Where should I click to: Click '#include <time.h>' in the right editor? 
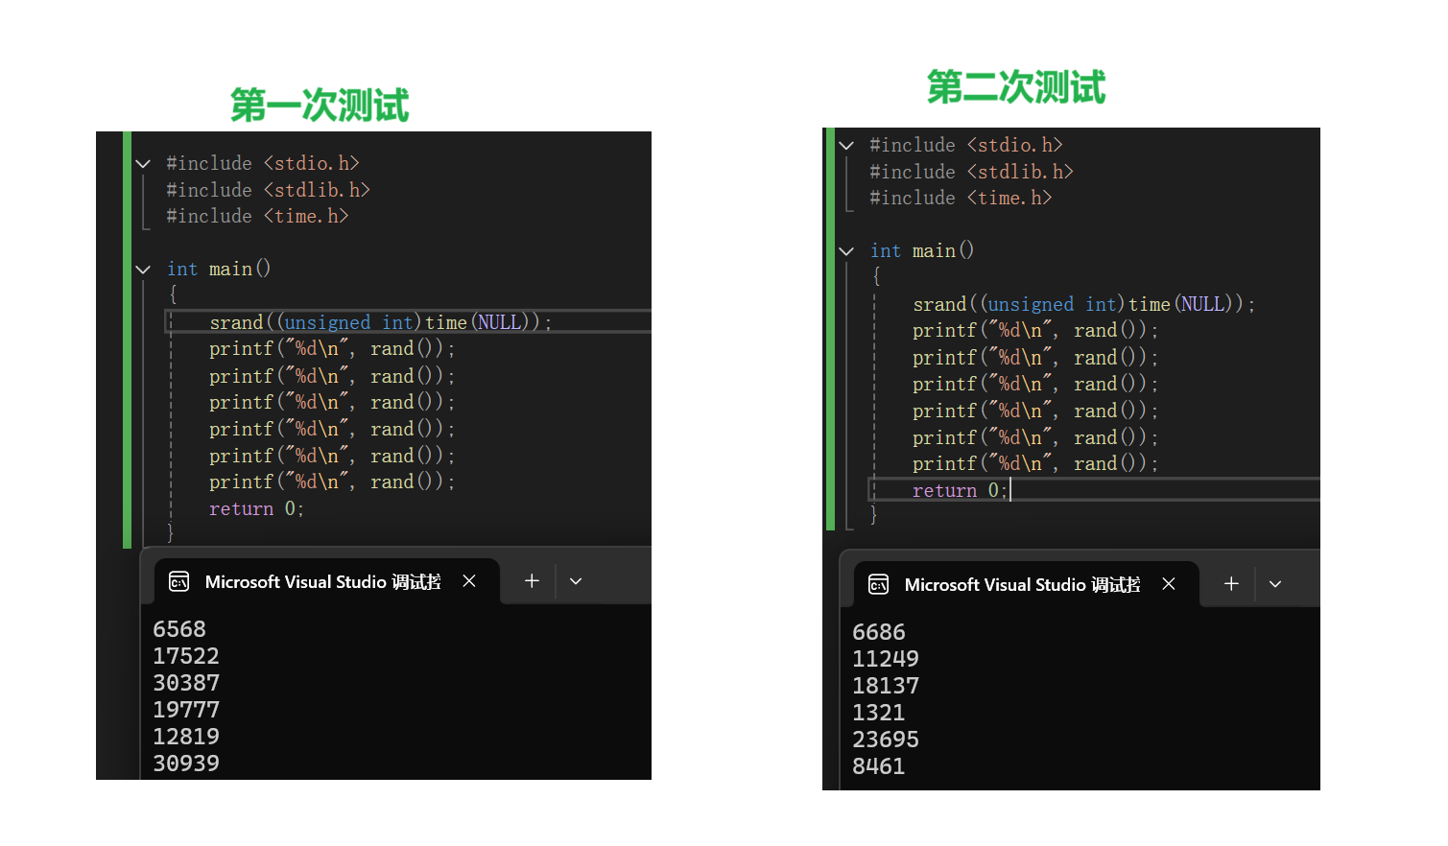click(x=961, y=199)
